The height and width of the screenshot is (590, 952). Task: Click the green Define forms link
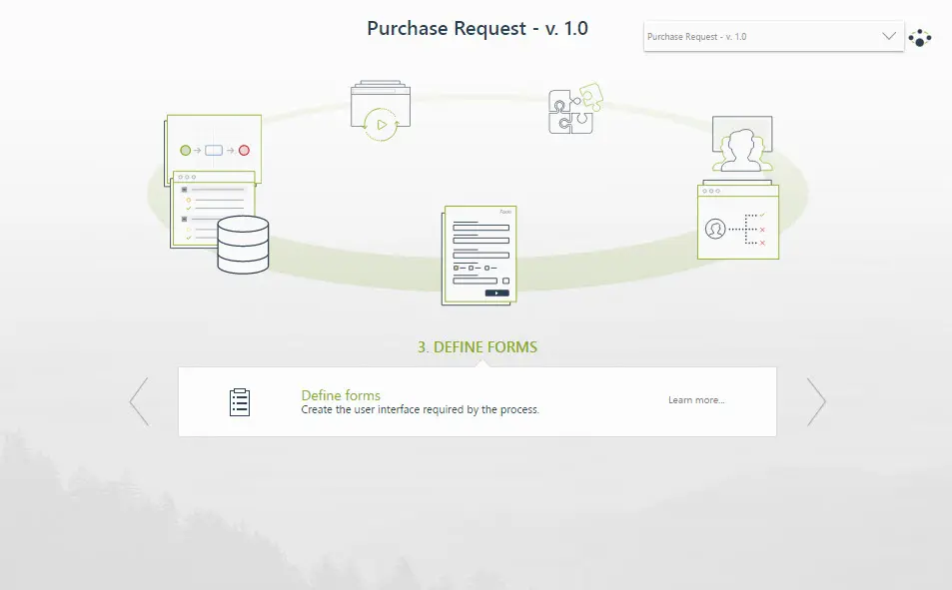tap(341, 395)
